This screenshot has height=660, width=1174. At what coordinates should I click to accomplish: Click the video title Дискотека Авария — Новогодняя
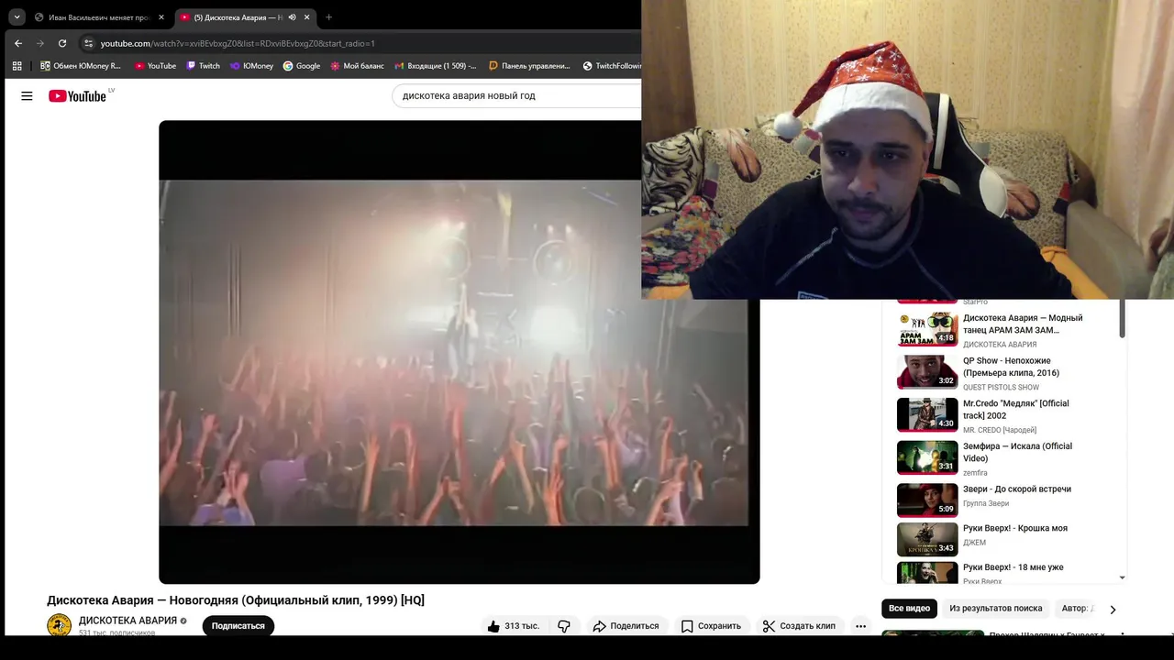236,600
